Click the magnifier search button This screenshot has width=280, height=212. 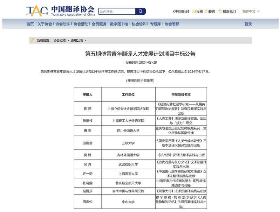[x=141, y=12]
